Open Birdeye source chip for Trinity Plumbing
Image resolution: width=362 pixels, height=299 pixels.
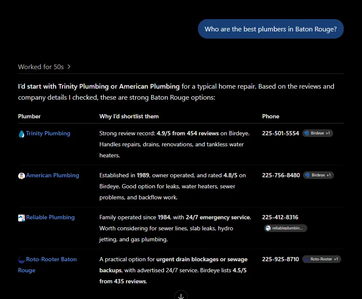click(x=317, y=133)
